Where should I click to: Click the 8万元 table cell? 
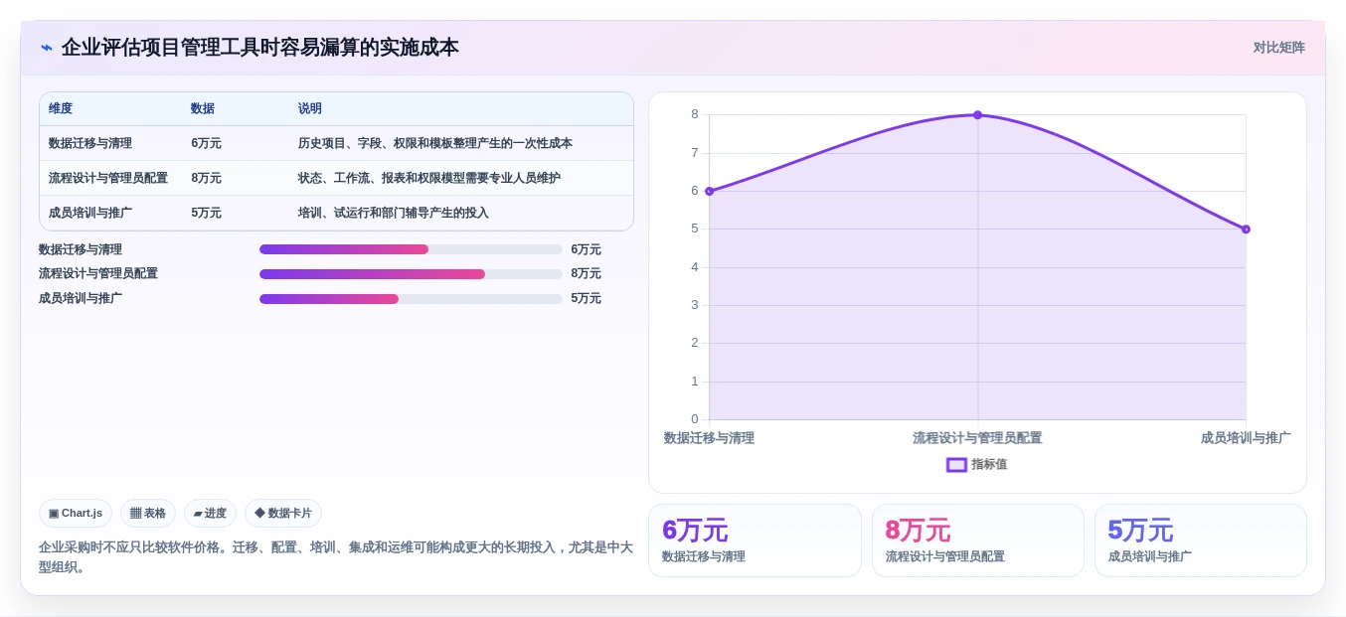click(x=207, y=178)
